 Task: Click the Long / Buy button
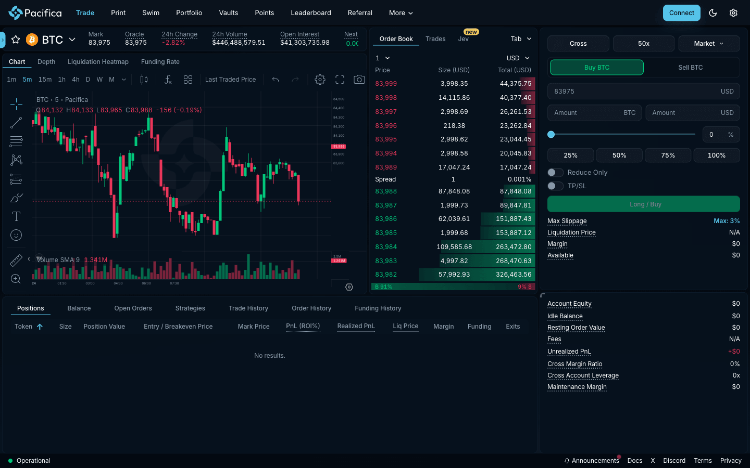click(x=644, y=204)
